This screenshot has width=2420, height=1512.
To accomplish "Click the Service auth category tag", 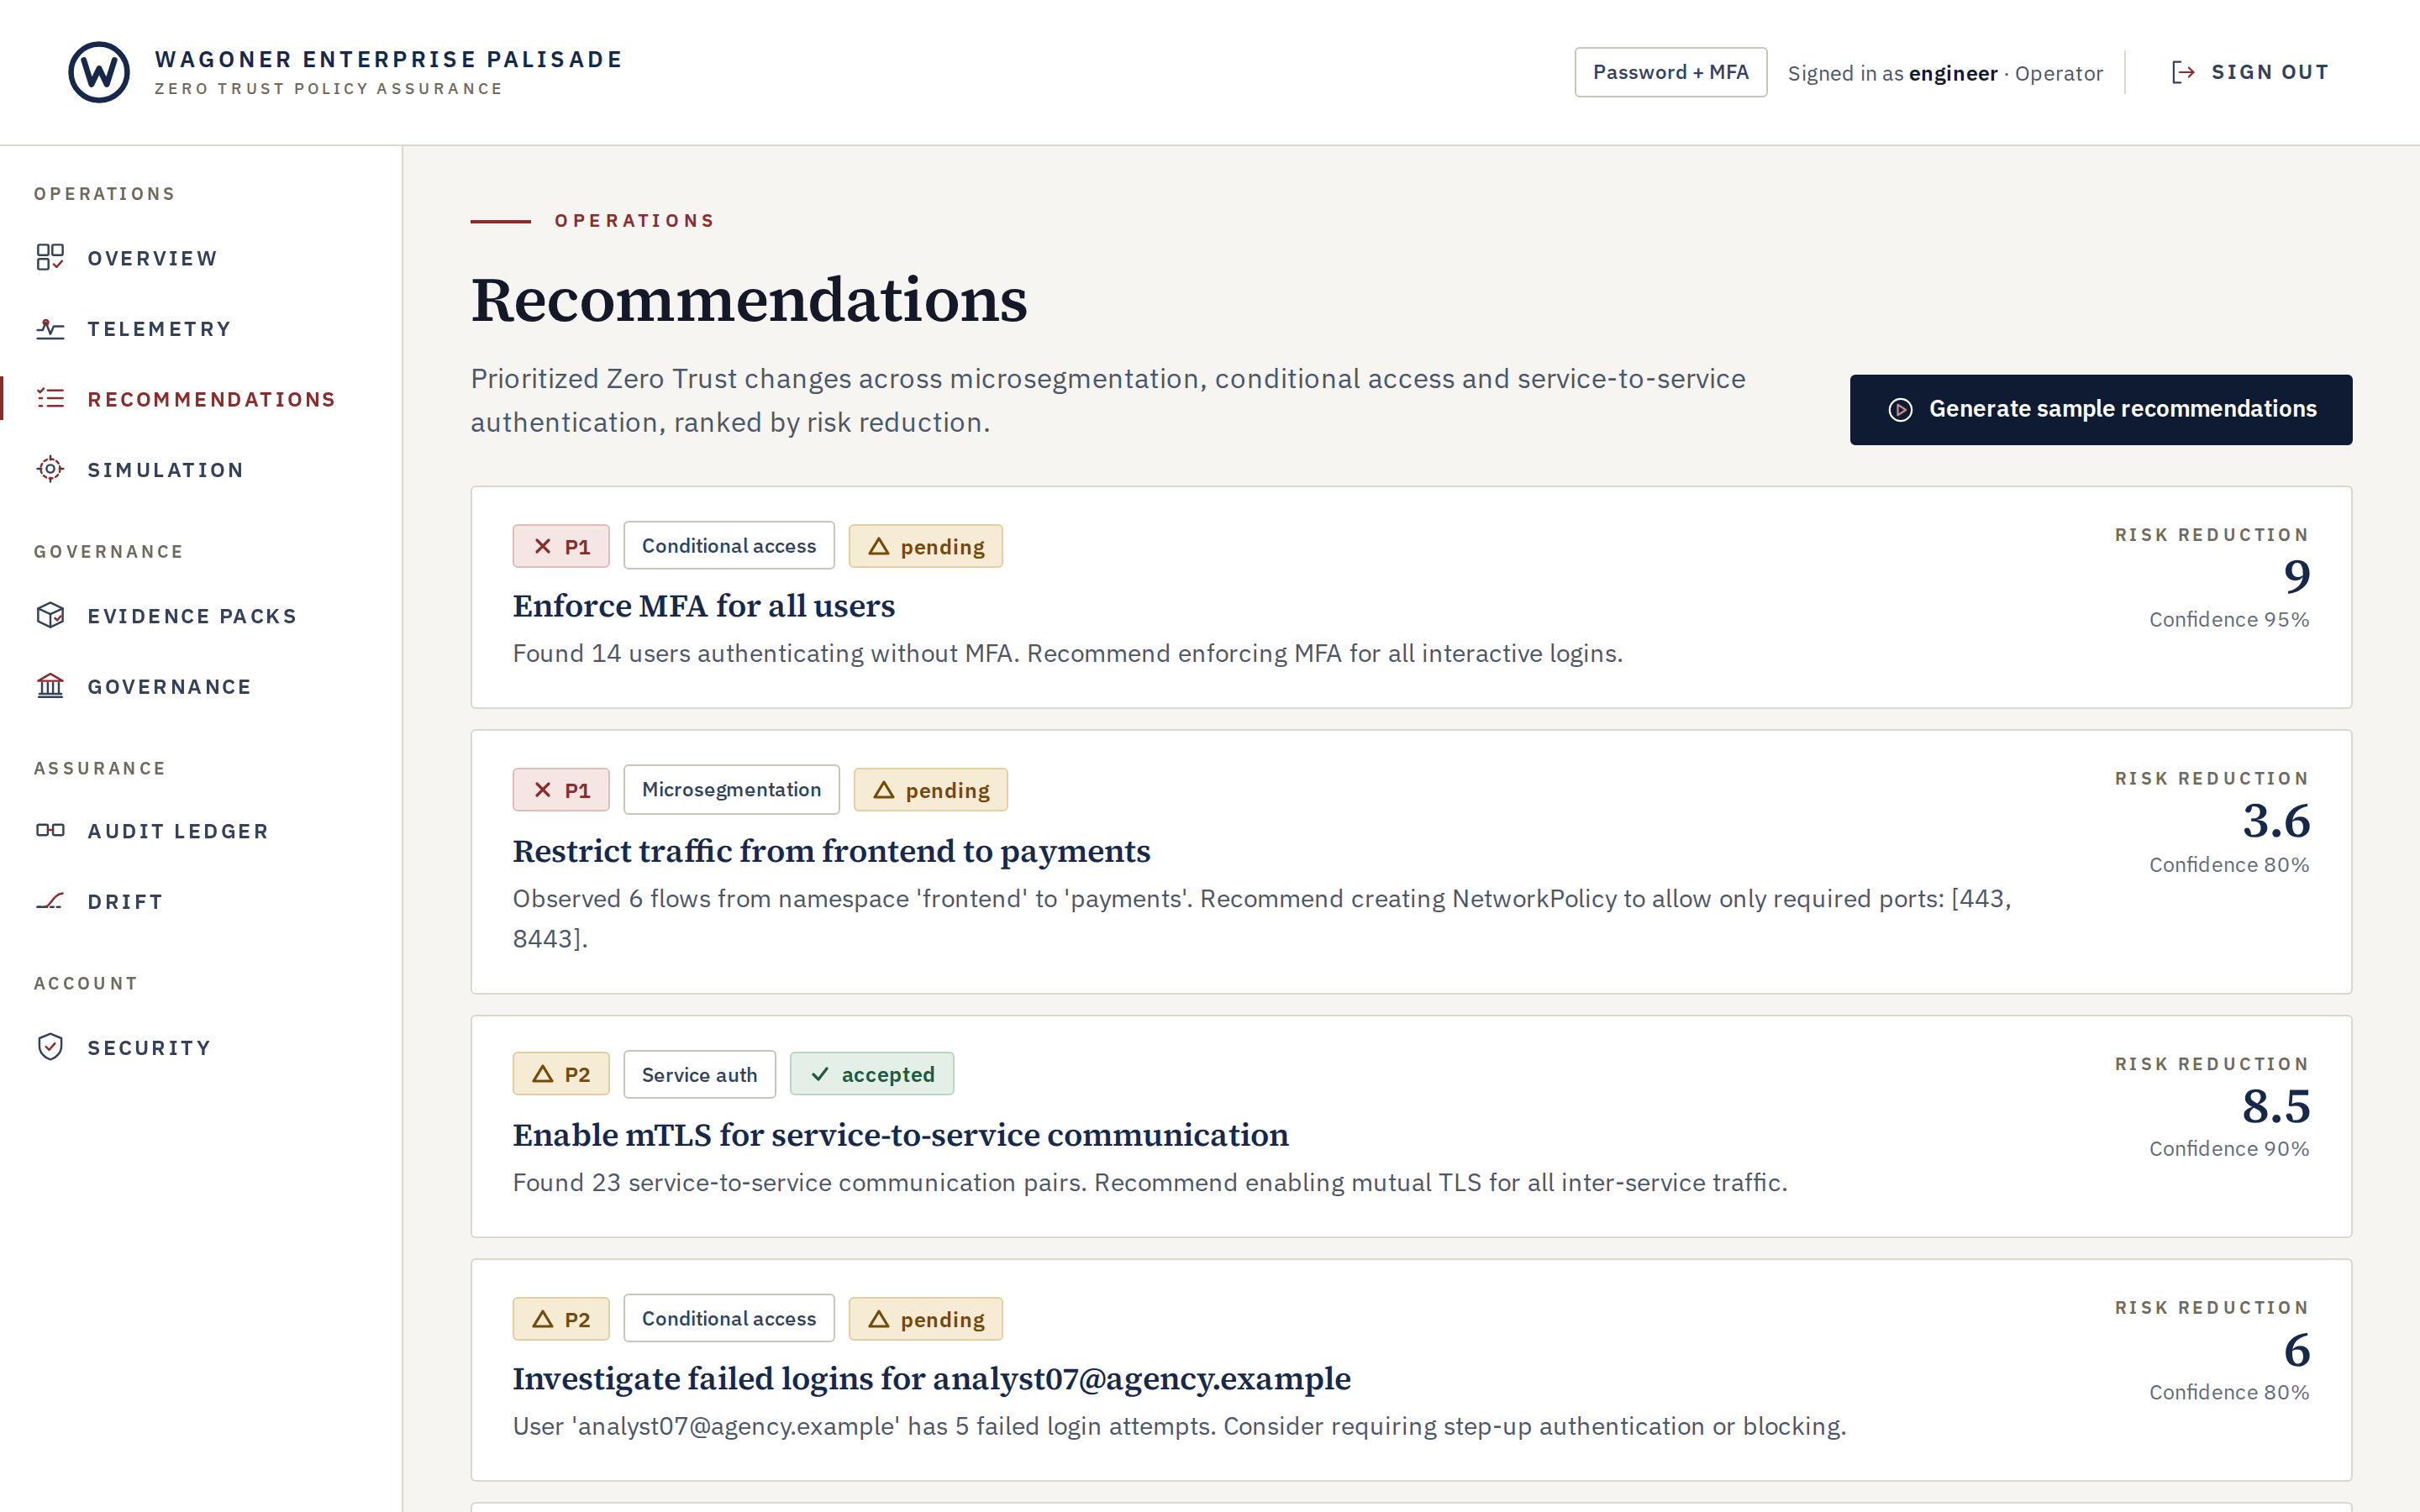I will [x=699, y=1075].
